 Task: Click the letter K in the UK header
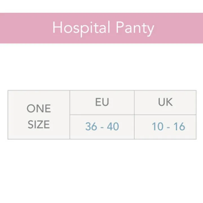pos(169,102)
